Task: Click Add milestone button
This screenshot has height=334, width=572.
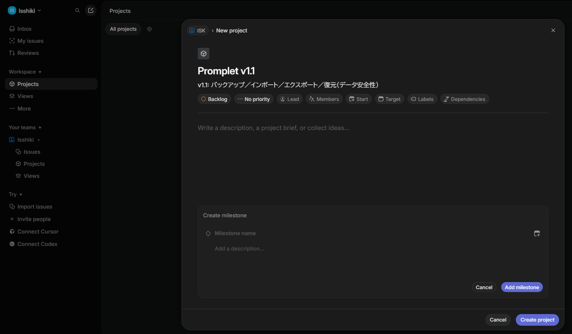Action: coord(522,287)
